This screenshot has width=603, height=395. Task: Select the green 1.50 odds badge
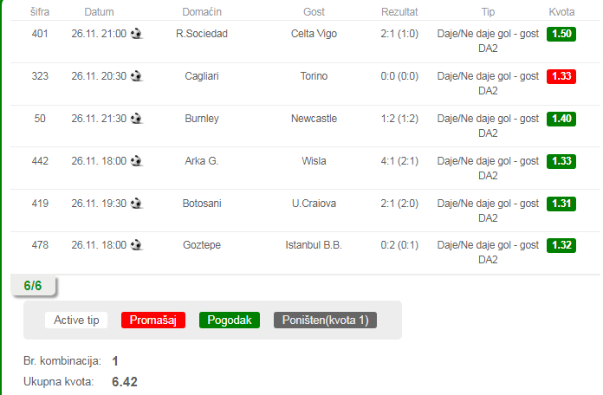coord(561,34)
